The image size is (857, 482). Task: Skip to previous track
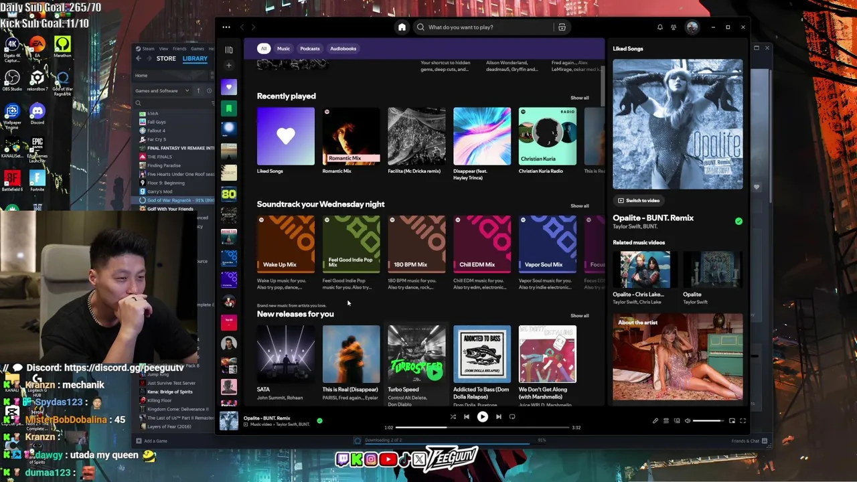point(467,417)
